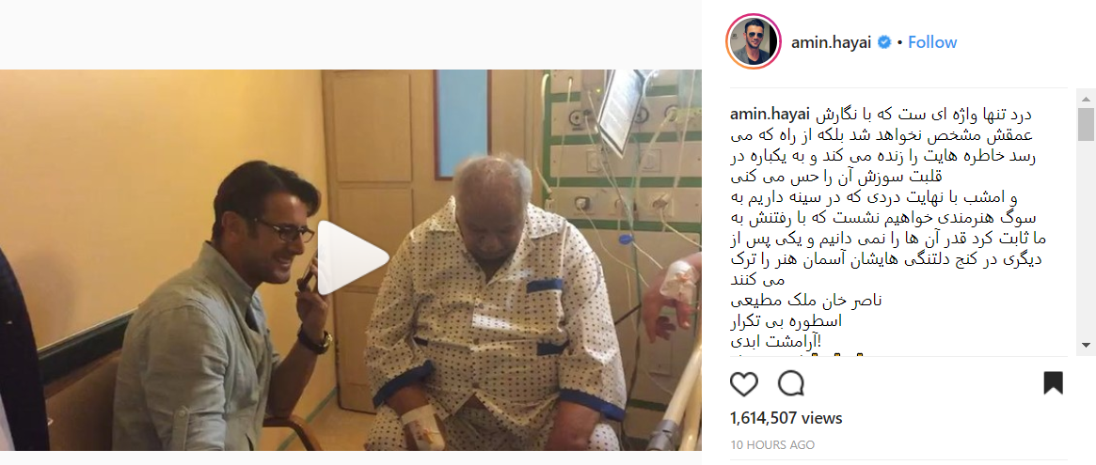Screen dimensions: 1096x465
Task: Click the elderly man in video frame
Action: click(497, 307)
